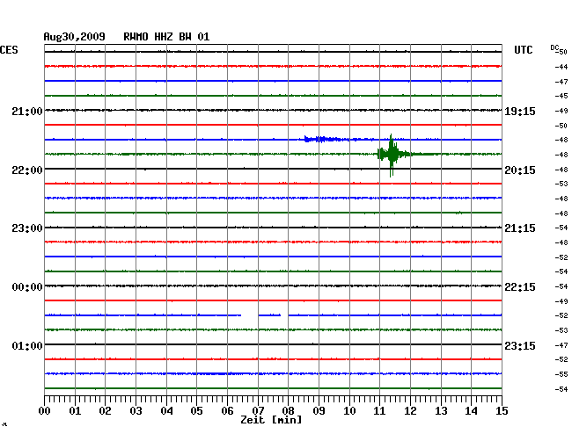The width and height of the screenshot is (572, 434).
Task: Click the DC 50 column header
Action: tap(559, 49)
